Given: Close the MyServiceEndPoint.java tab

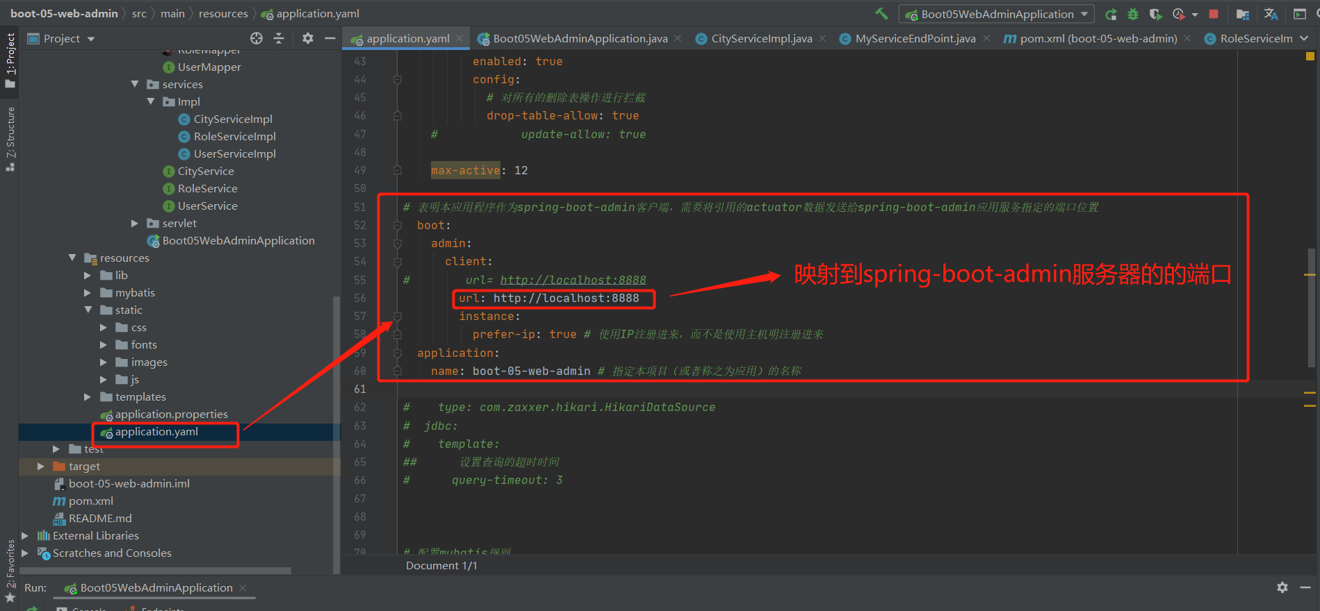Looking at the screenshot, I should click(x=986, y=39).
